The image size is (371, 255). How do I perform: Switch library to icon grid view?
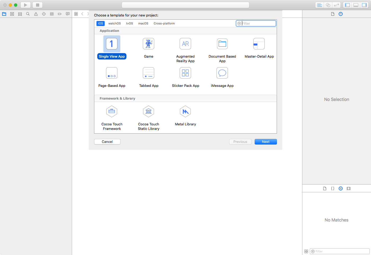(306, 251)
